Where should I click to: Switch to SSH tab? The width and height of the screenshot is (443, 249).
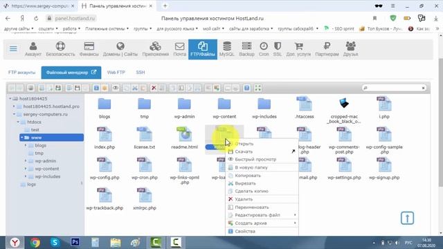point(140,73)
